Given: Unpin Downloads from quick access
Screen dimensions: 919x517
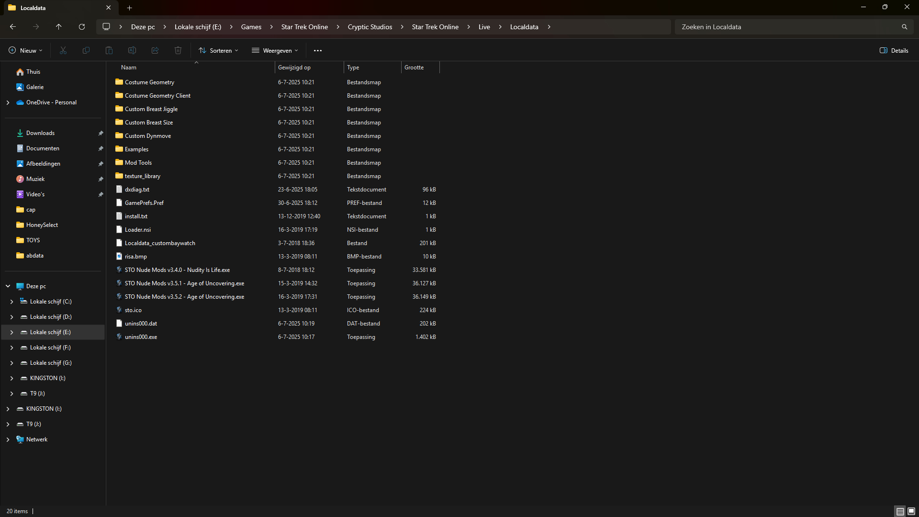Looking at the screenshot, I should click(x=101, y=133).
